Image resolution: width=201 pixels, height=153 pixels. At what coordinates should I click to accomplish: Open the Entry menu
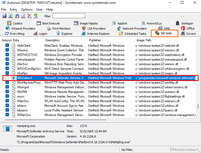pyautogui.click(x=13, y=10)
